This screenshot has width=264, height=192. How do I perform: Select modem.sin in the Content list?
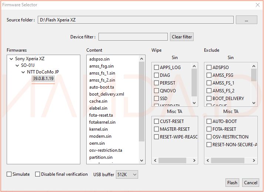click(x=100, y=136)
